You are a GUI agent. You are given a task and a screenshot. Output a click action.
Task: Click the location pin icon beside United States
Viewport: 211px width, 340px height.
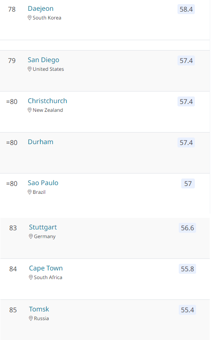(x=30, y=69)
